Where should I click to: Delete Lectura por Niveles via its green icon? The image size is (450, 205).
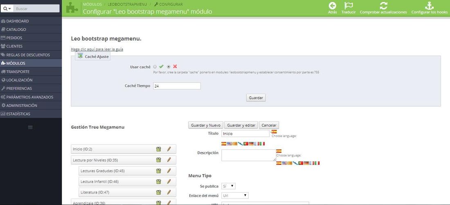[158, 160]
